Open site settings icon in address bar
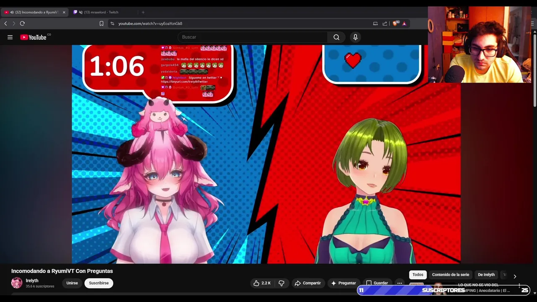 [112, 23]
